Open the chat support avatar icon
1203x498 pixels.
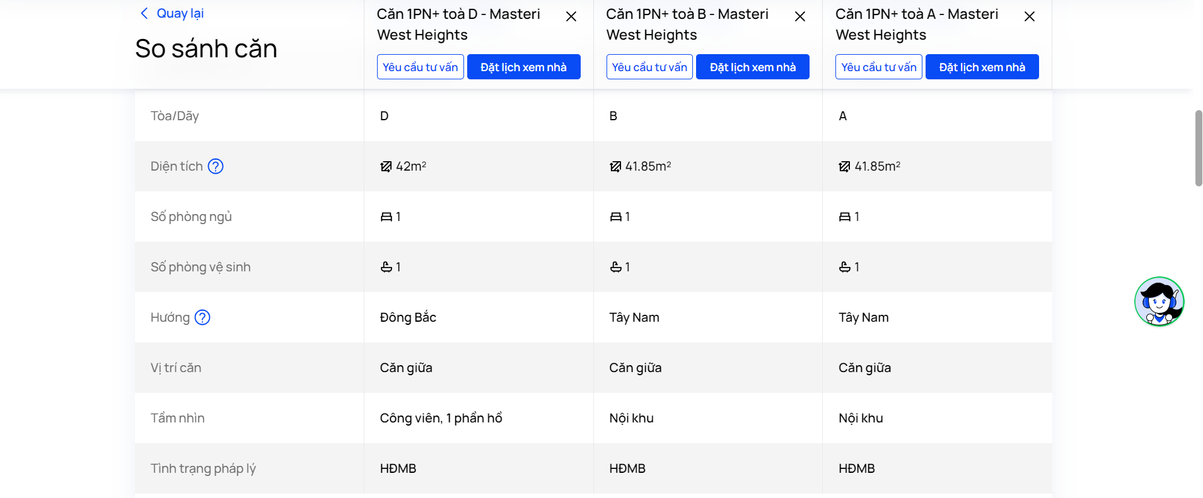click(1159, 302)
